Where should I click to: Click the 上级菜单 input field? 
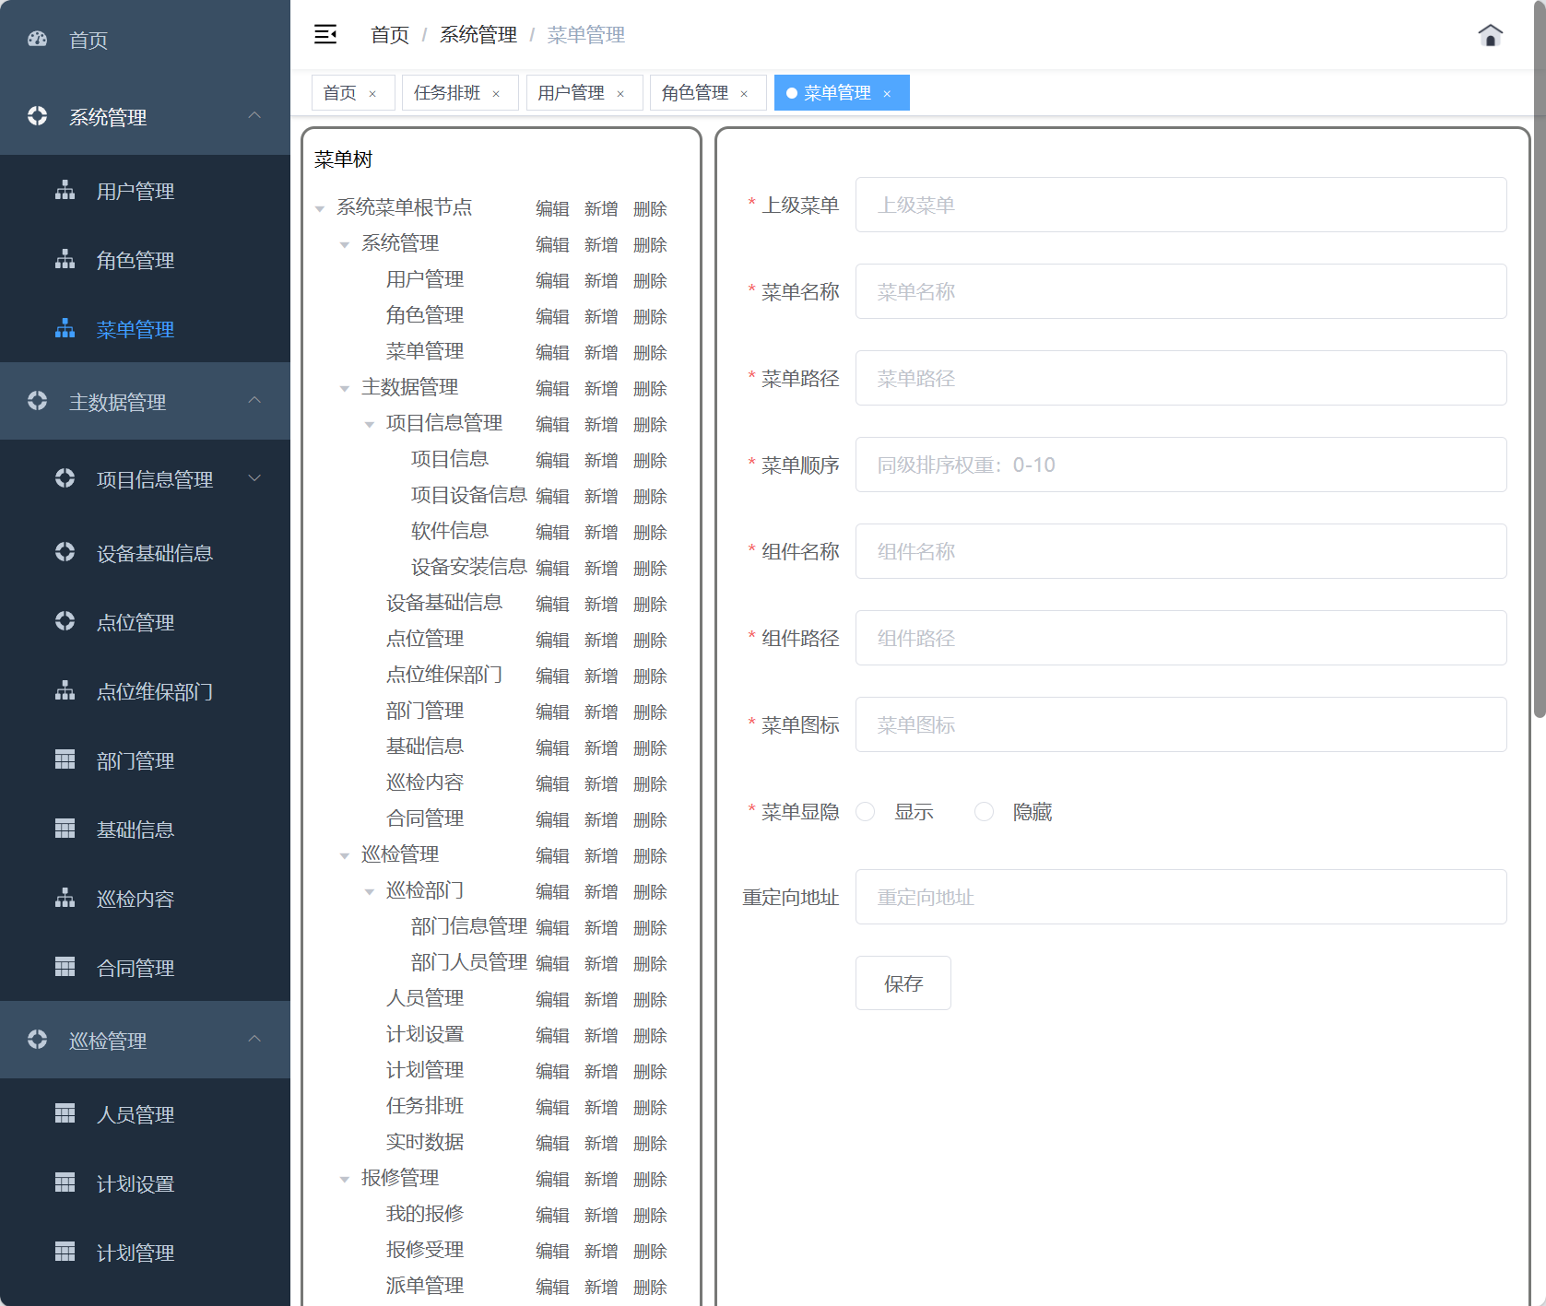pos(1181,205)
